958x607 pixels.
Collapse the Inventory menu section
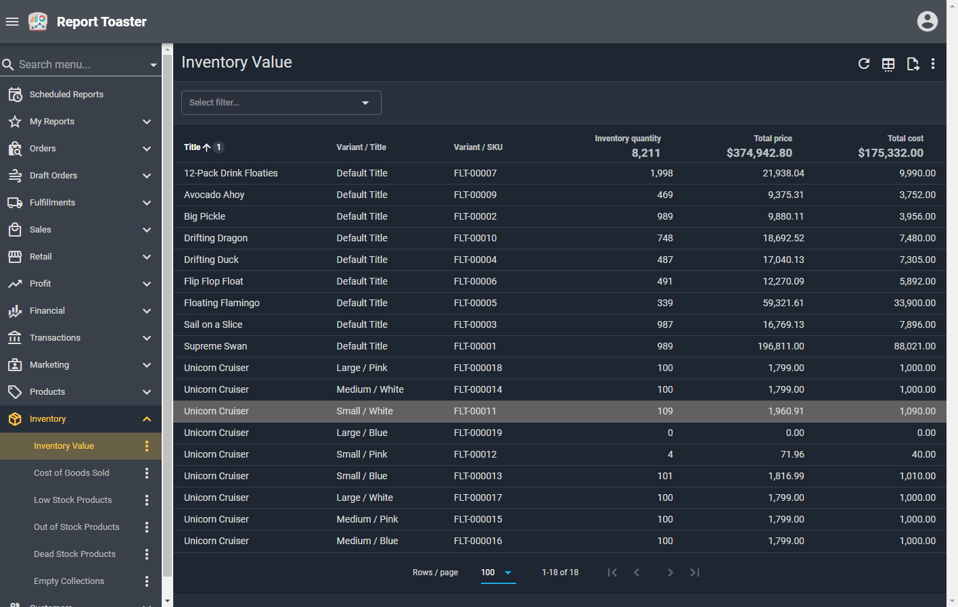147,419
